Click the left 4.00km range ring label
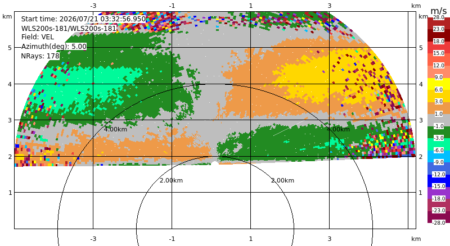450x246 pixels. click(x=115, y=129)
